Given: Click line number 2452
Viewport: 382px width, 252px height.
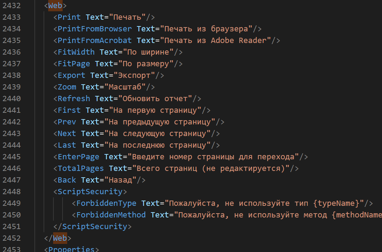Looking at the screenshot, I should tap(11, 238).
